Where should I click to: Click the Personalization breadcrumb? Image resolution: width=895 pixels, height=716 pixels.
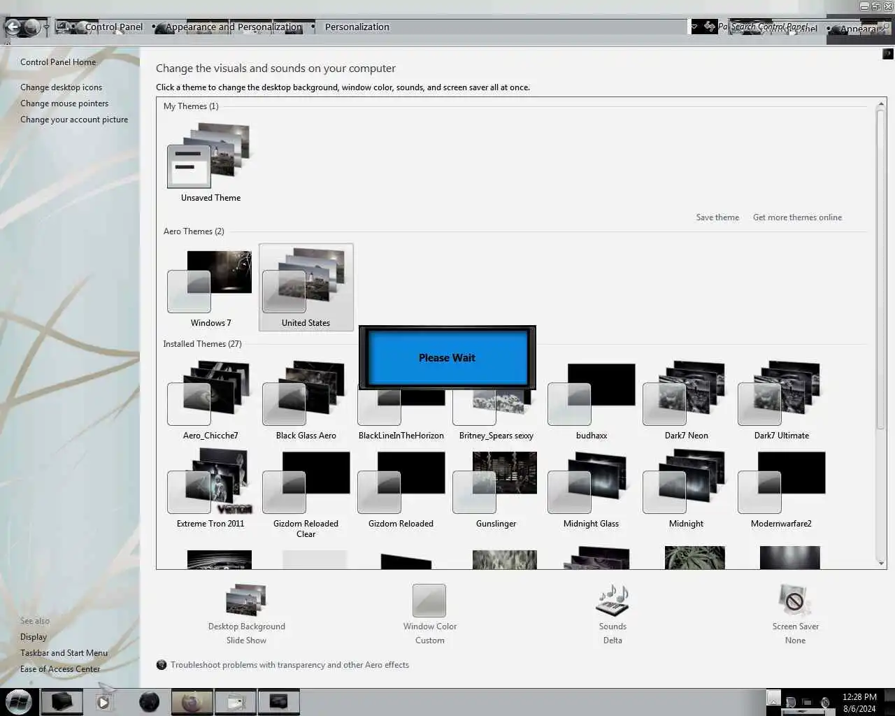tap(357, 27)
